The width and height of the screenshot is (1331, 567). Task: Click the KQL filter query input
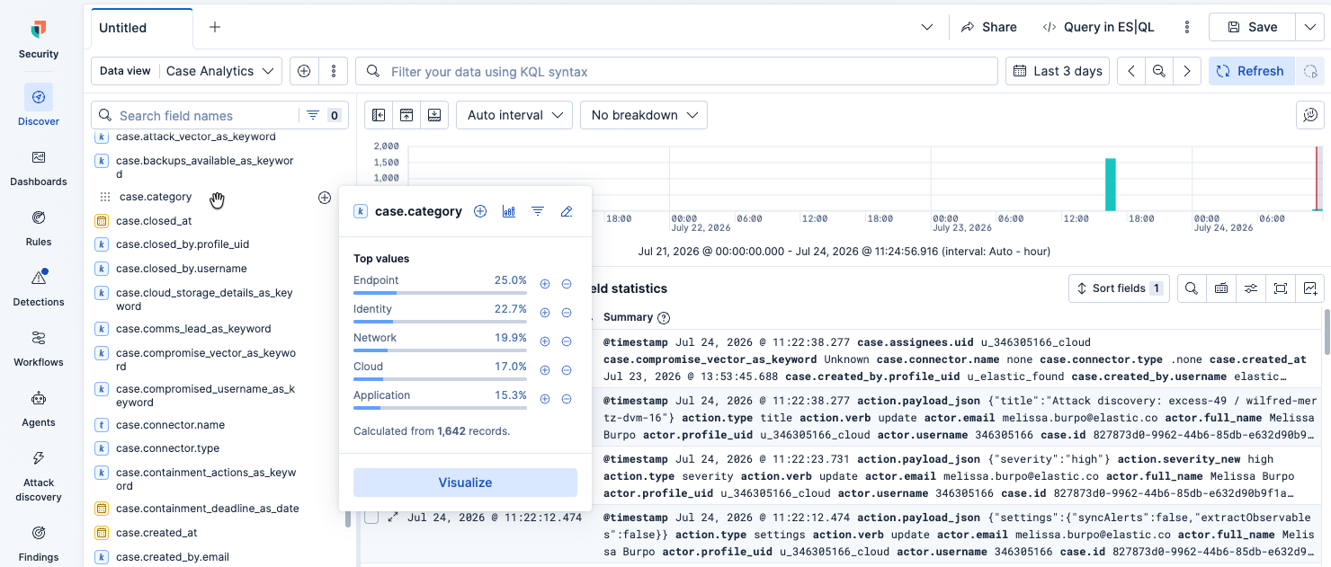tap(676, 71)
